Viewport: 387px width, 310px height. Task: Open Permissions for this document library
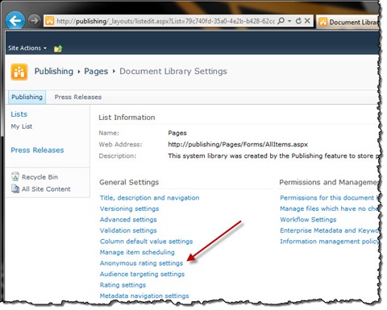(x=329, y=198)
